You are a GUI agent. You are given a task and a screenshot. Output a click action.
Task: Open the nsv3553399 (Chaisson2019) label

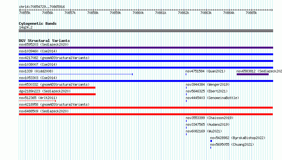click(209, 118)
